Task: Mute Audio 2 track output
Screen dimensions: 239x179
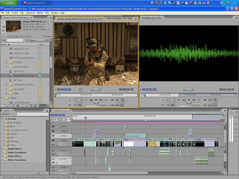Action: pyautogui.click(x=53, y=150)
